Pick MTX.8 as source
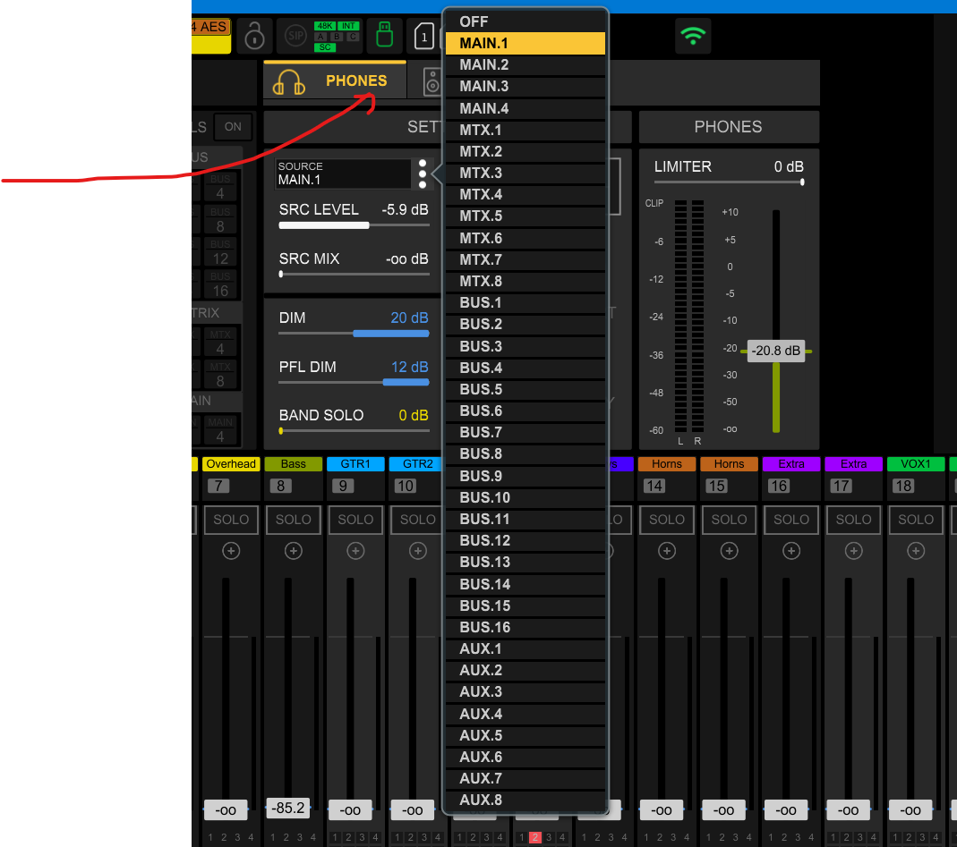 click(x=525, y=281)
